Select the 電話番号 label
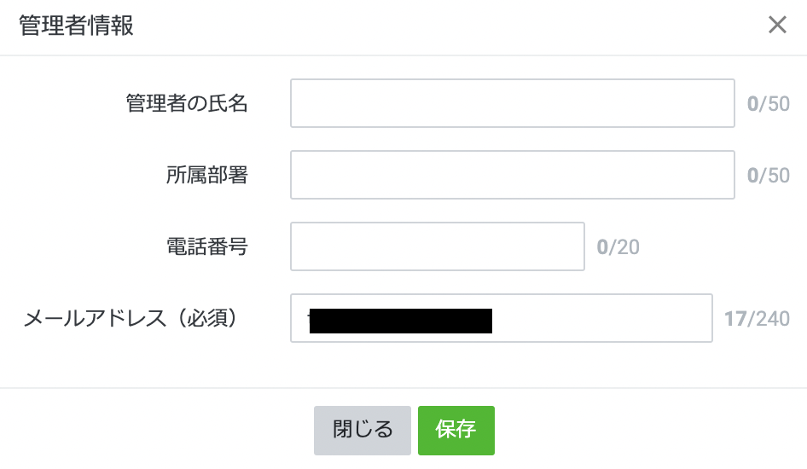 pyautogui.click(x=206, y=247)
